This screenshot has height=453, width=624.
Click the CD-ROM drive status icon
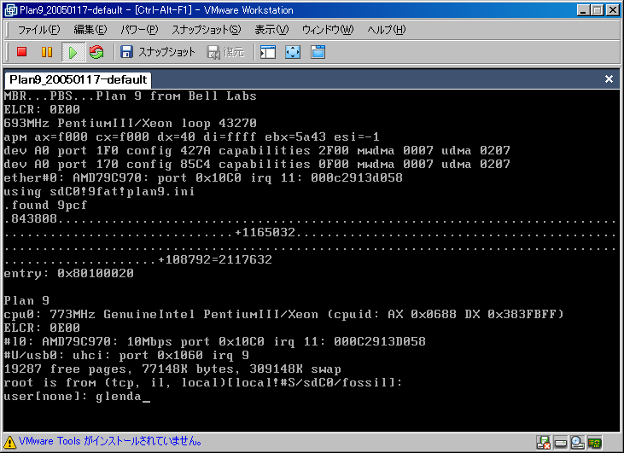[577, 442]
